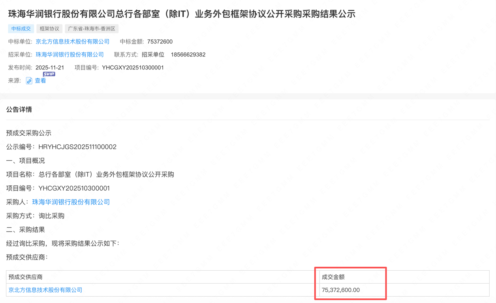
Task: Click the SVIP badge above 查看
Action: 49,74
